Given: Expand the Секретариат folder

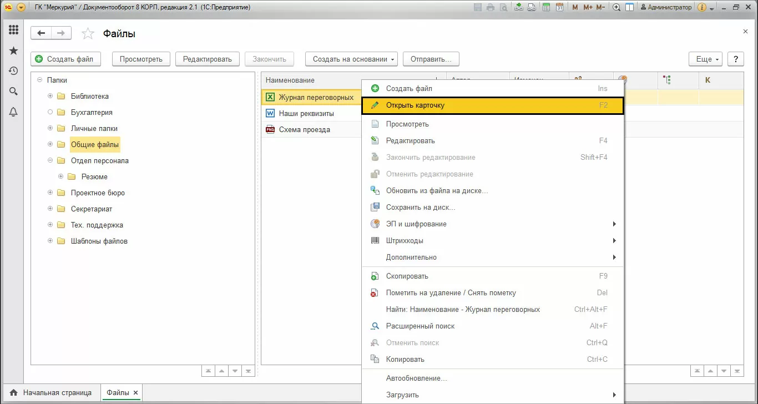Looking at the screenshot, I should click(50, 209).
